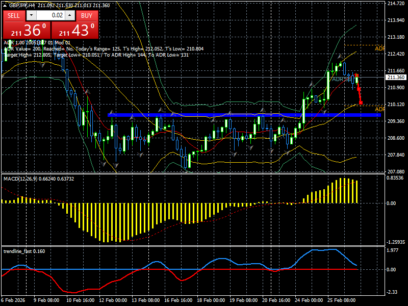Image resolution: width=408 pixels, height=306 pixels.
Task: Click the 10 Feb 16:00 time label
Action: click(81, 300)
